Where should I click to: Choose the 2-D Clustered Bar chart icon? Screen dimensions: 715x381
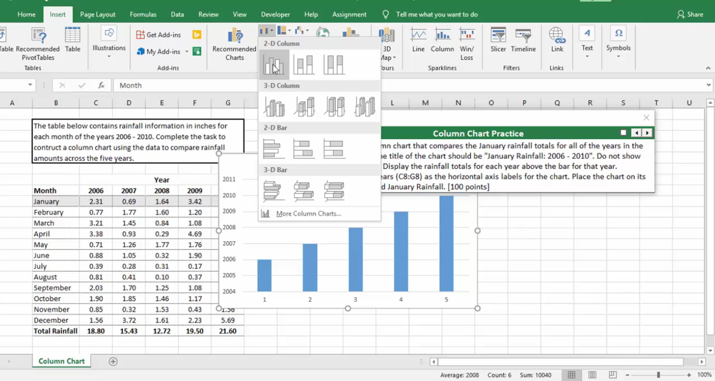(274, 149)
